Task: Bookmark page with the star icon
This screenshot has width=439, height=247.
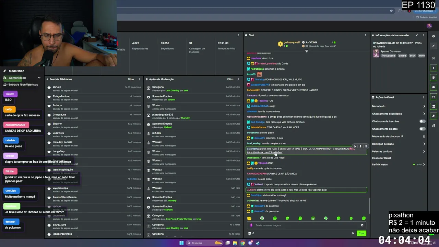Action: point(391,11)
